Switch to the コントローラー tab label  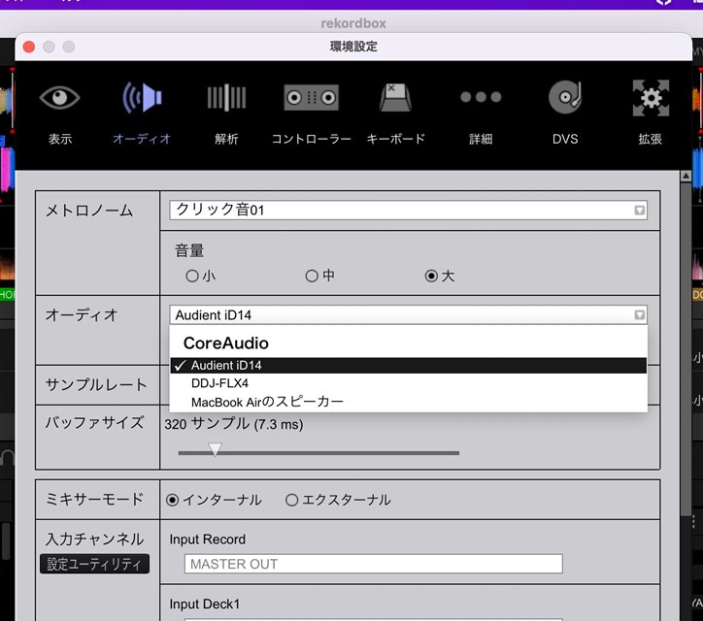(311, 139)
